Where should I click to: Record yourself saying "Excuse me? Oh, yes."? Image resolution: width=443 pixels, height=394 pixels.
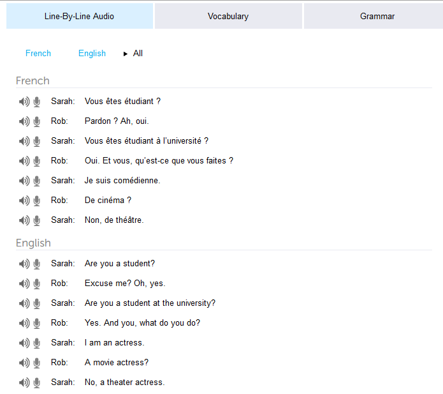[x=37, y=284]
